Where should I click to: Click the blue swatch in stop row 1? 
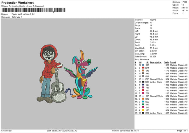pos(143,65)
